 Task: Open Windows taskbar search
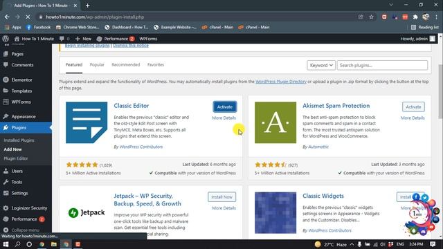(x=17, y=244)
